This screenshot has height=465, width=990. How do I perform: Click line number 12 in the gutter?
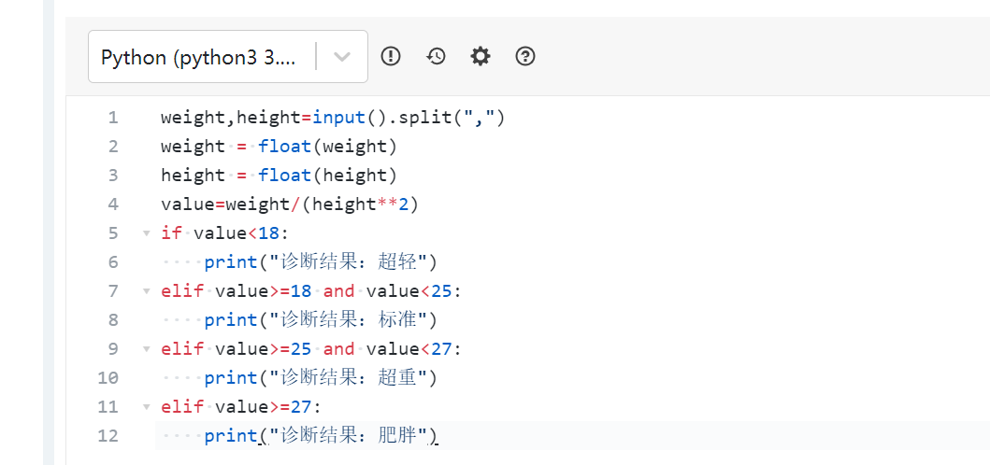pyautogui.click(x=108, y=436)
